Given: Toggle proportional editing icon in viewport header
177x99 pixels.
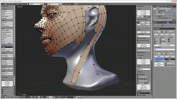Looking at the screenshot, I should 57,97.
